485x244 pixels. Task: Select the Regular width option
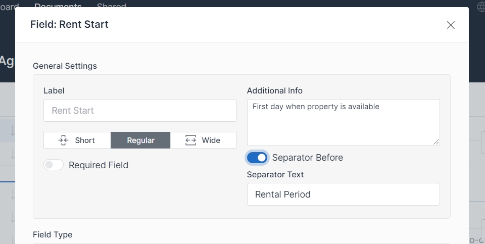[x=140, y=140]
